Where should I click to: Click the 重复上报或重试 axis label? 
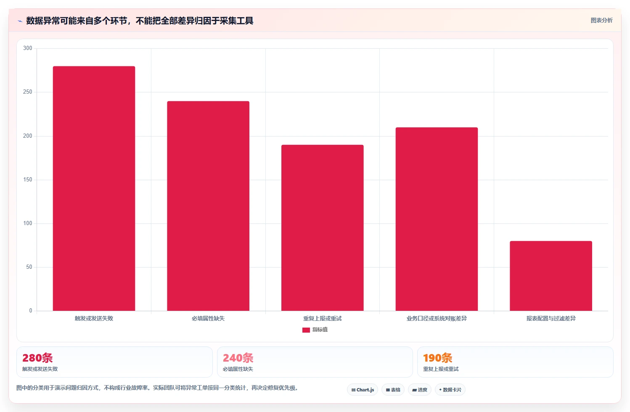click(x=323, y=318)
